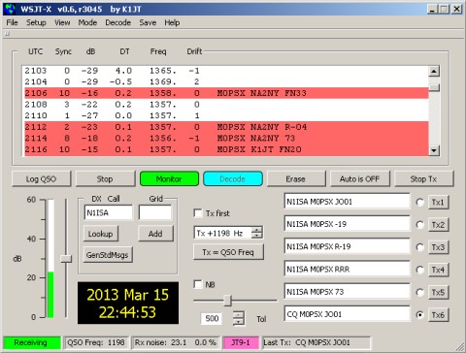
Task: Click the 2013 Mar 15 clock display
Action: click(x=128, y=303)
